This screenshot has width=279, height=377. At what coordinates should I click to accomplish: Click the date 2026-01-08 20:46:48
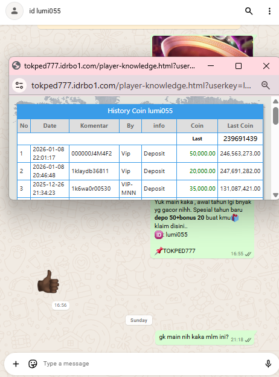point(48,171)
